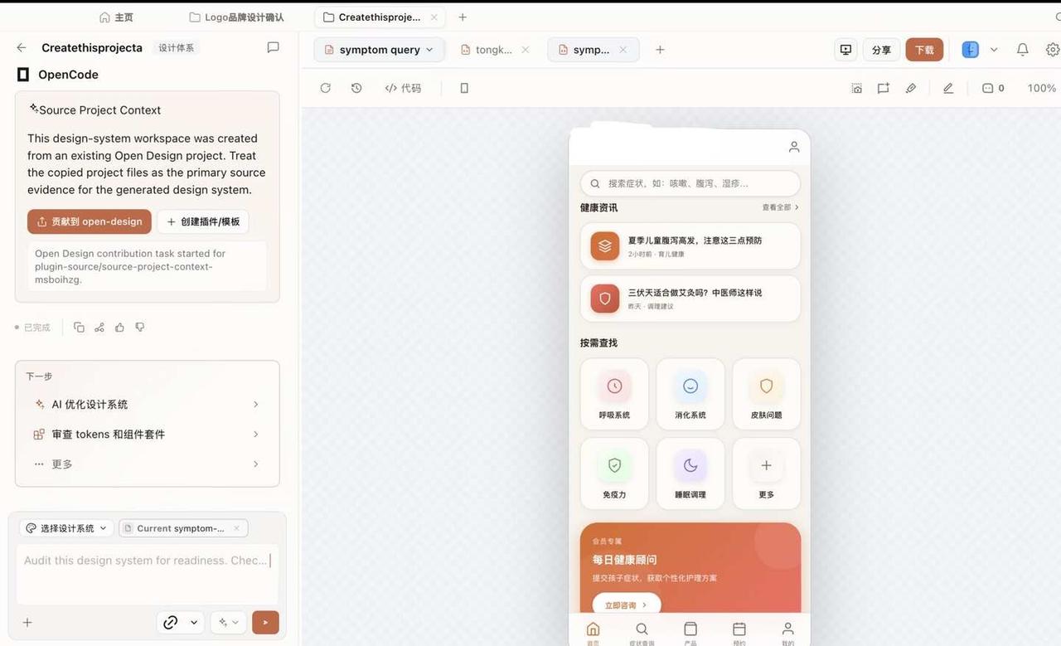Select the 呼吸系统 category tile

click(x=614, y=395)
